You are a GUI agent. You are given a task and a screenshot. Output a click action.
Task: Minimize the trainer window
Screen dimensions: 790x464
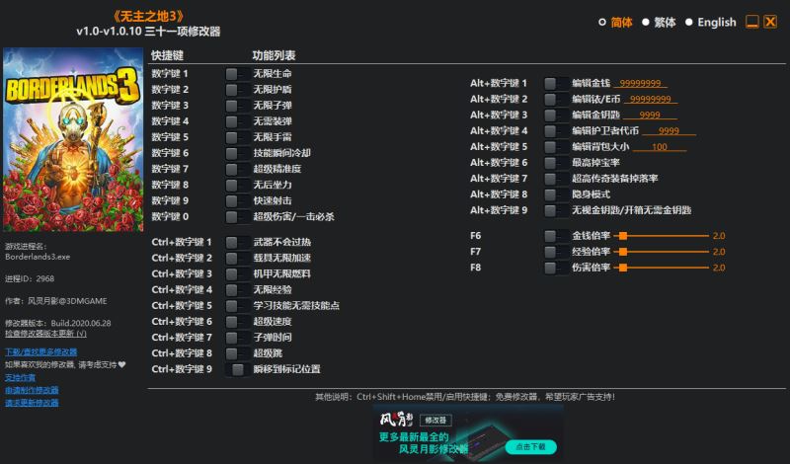(x=752, y=22)
